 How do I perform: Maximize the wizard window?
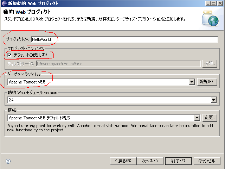(214, 3)
